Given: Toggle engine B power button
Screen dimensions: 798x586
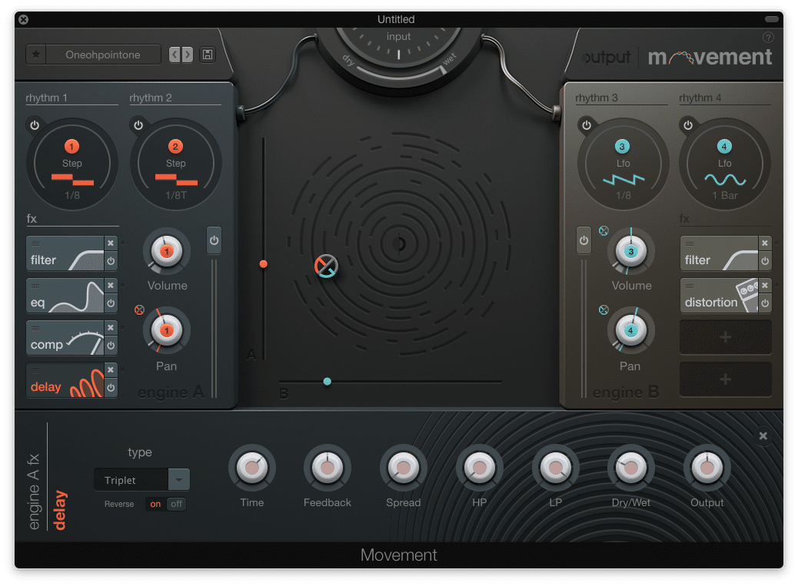Looking at the screenshot, I should (584, 240).
